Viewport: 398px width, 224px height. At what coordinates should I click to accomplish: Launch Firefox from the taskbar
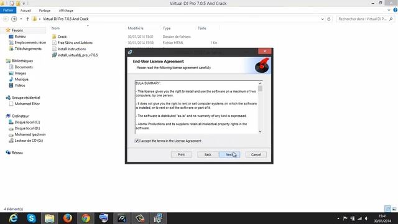pos(68,218)
